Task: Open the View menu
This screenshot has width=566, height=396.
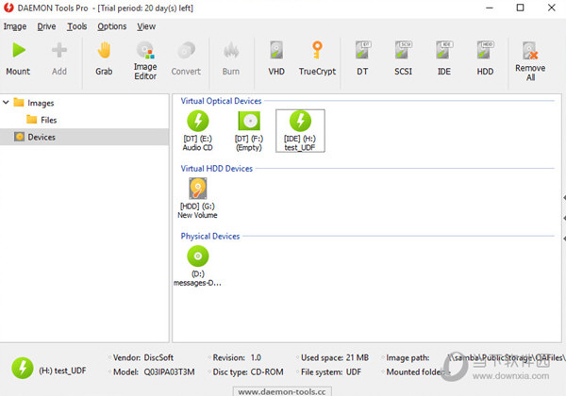Action: (x=146, y=26)
